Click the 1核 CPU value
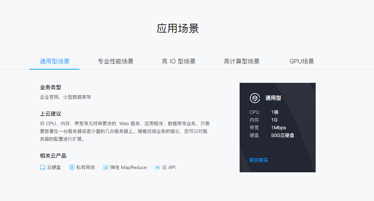The image size is (374, 201). pos(275,112)
